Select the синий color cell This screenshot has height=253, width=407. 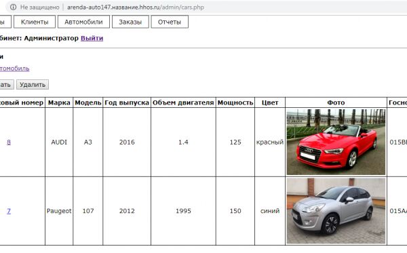point(270,211)
